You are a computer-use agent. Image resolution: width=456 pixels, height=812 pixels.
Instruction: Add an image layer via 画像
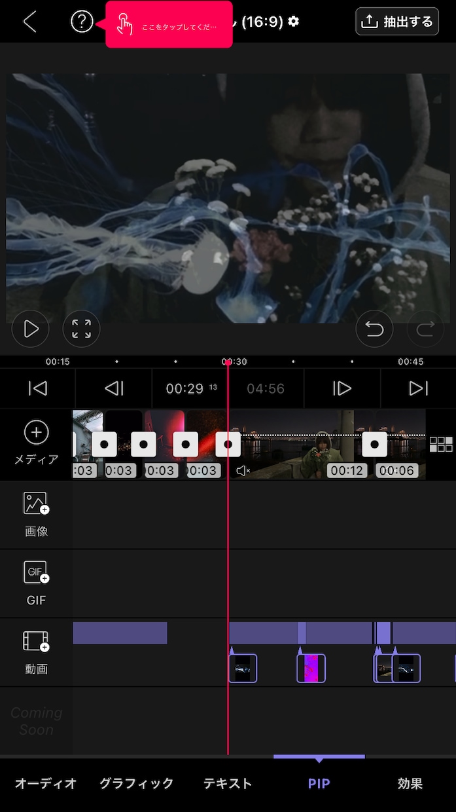click(36, 515)
